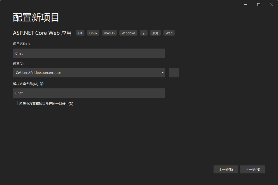
Task: Enable placing solution and project in same directory
Action: (15, 103)
